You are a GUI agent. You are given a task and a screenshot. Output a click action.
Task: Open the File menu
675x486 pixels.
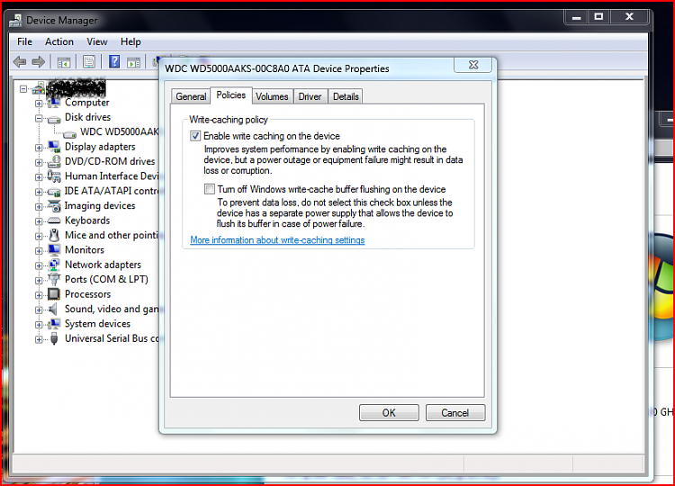pyautogui.click(x=24, y=41)
